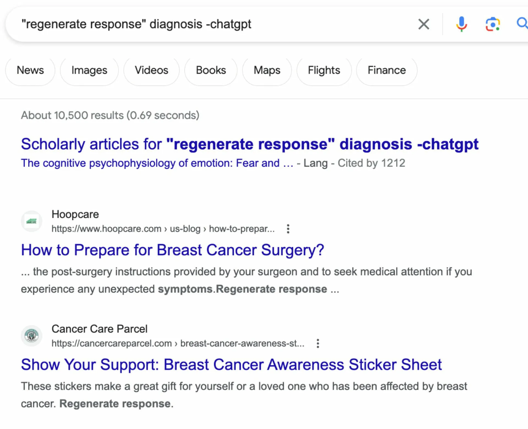
Task: Click inside the search query text field
Action: [209, 24]
